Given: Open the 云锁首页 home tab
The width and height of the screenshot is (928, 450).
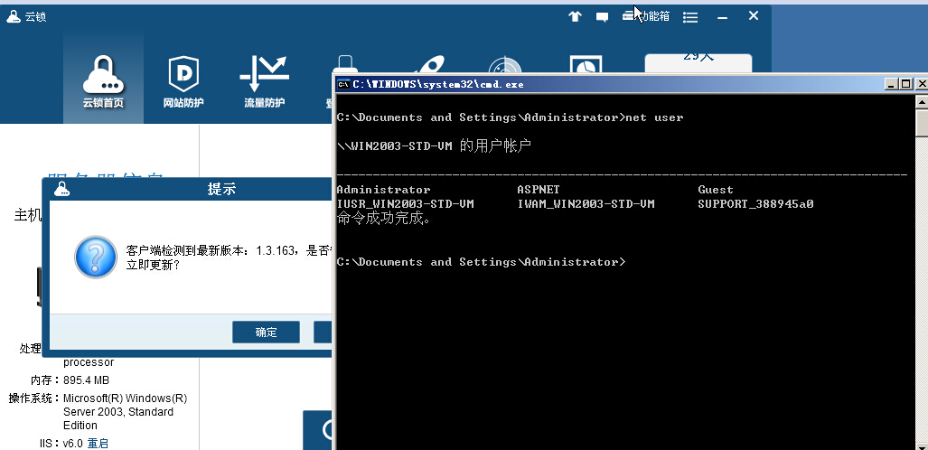Looking at the screenshot, I should pos(104,80).
